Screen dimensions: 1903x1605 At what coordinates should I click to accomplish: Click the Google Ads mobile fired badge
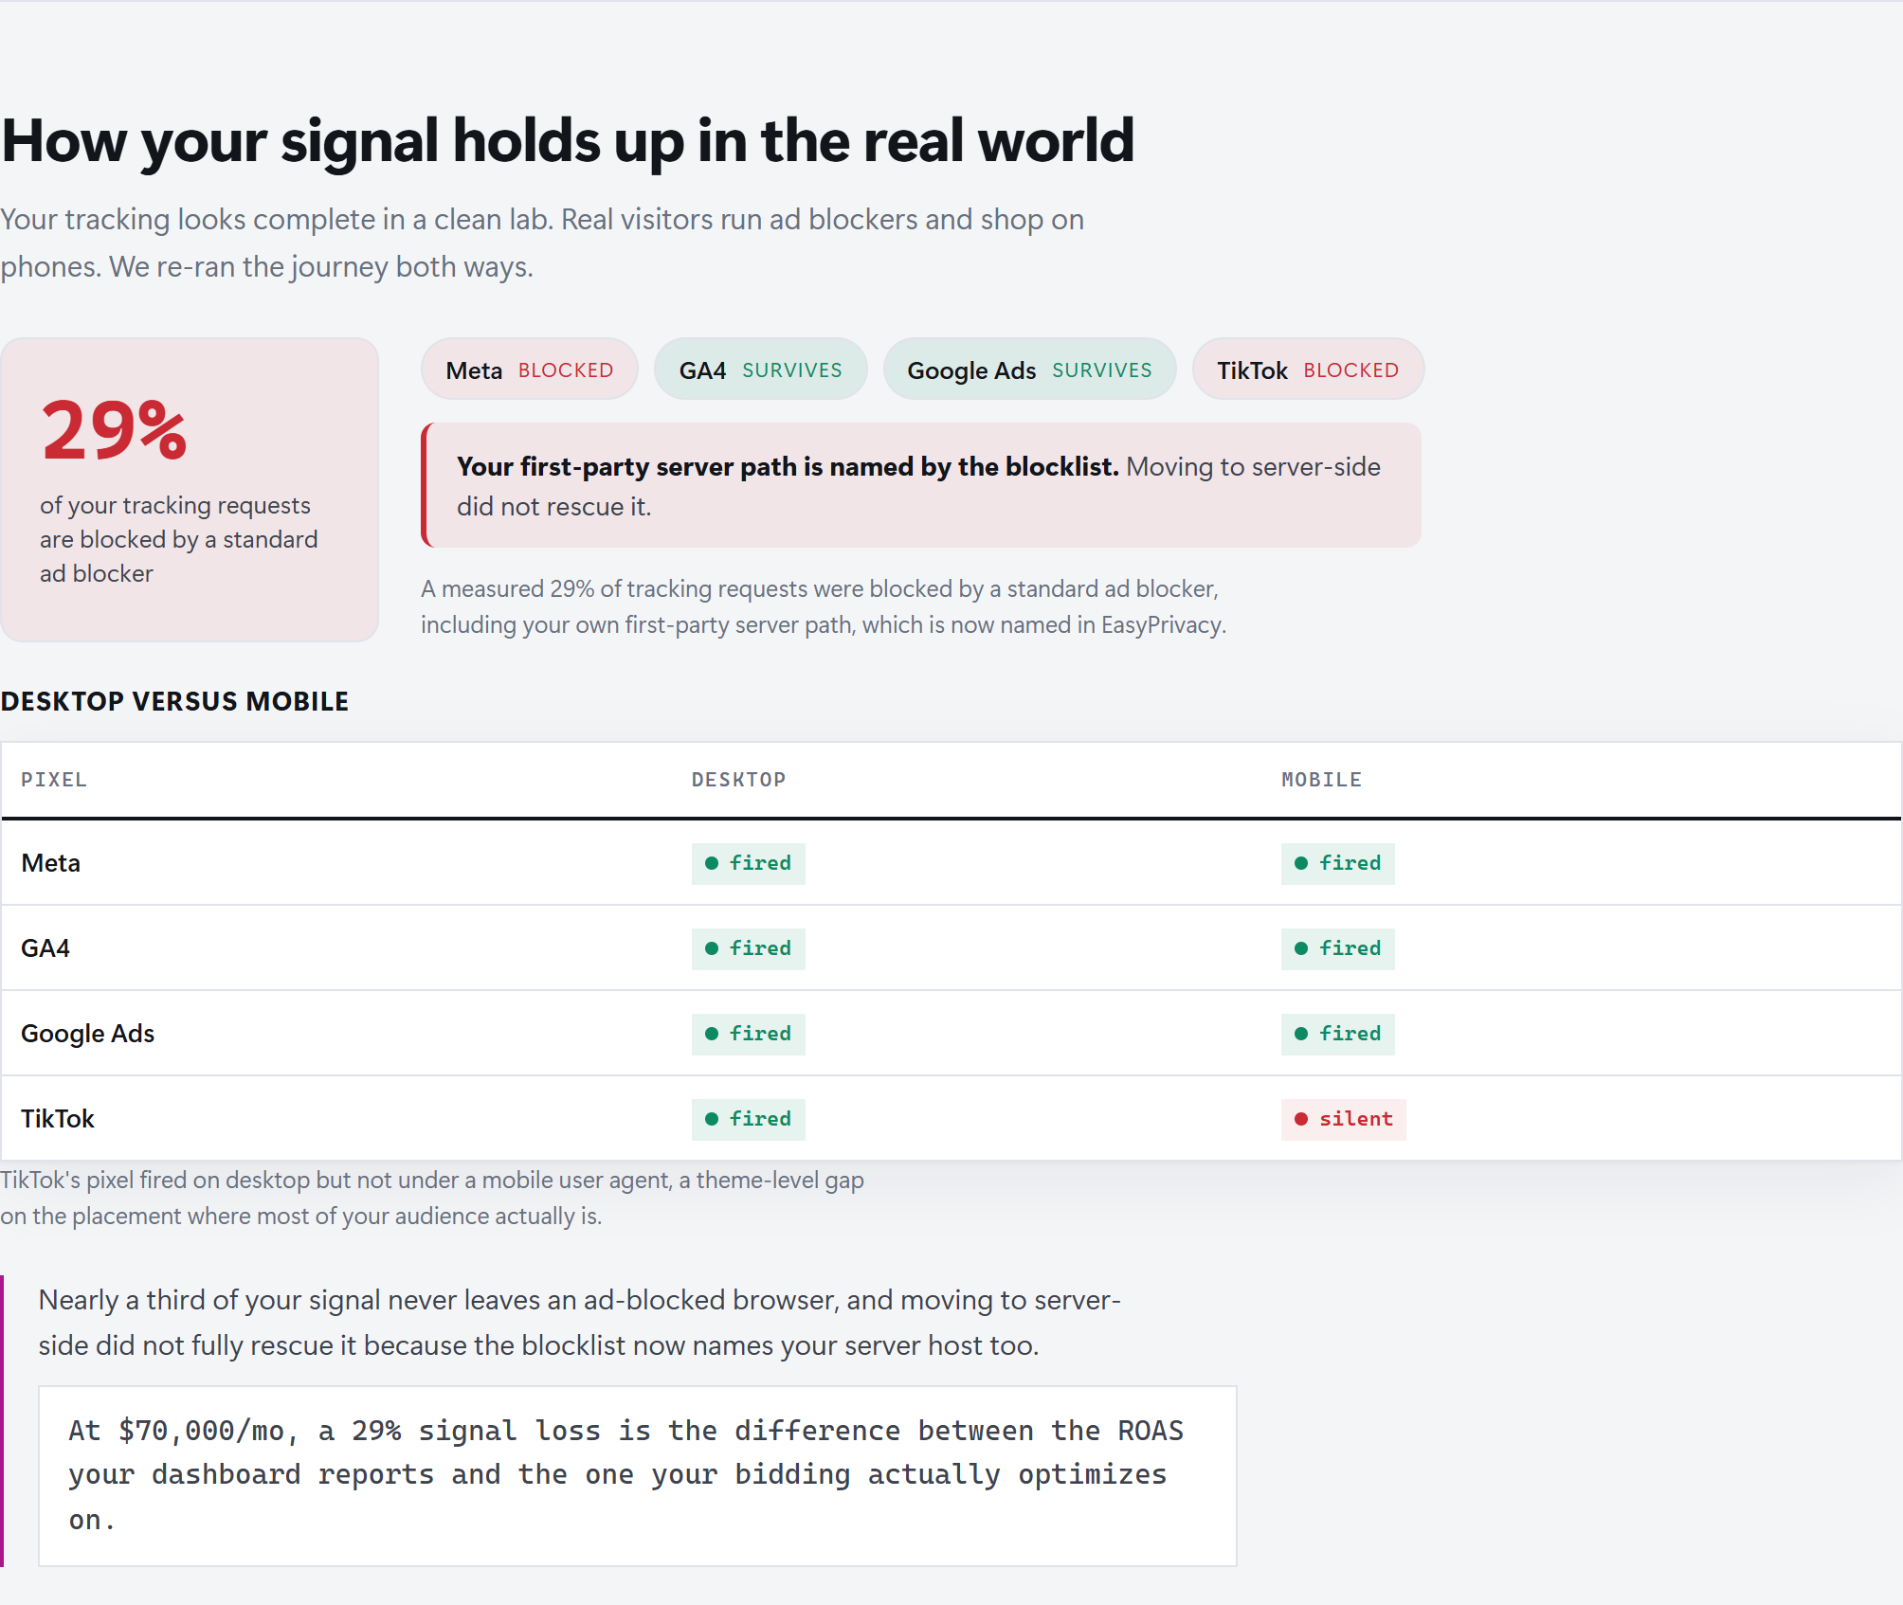coord(1338,1034)
